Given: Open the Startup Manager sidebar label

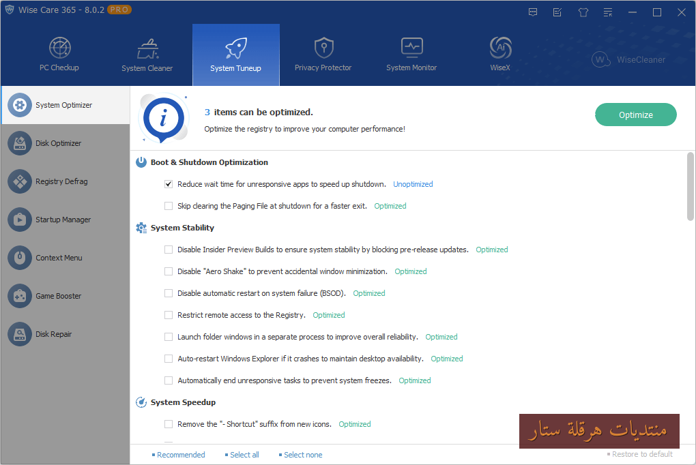Looking at the screenshot, I should pos(63,220).
